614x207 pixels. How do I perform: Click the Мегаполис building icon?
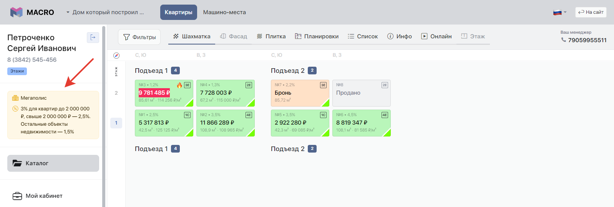pyautogui.click(x=15, y=98)
